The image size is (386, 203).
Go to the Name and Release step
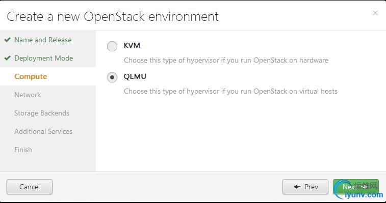click(x=43, y=40)
